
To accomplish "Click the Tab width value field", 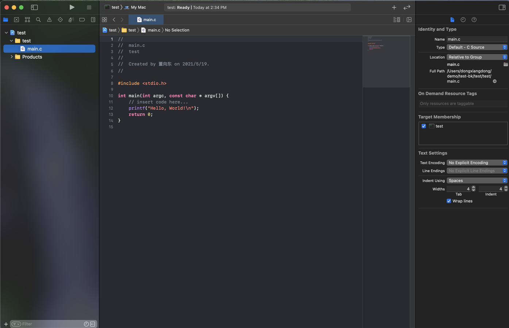I will click(459, 189).
